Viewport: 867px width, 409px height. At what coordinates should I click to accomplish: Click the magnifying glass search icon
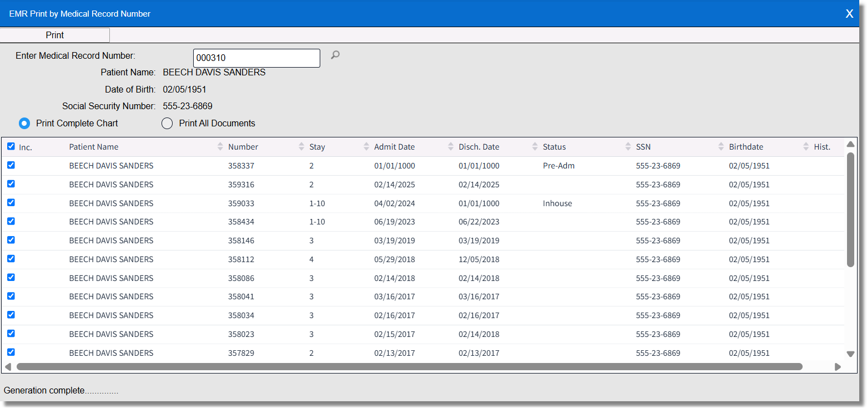(x=335, y=55)
